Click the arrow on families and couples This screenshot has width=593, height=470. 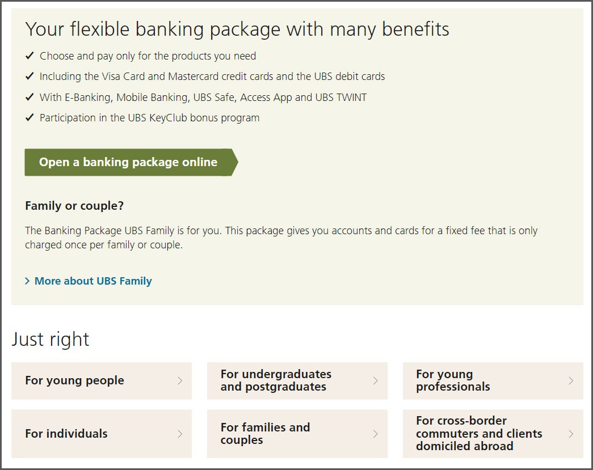[x=375, y=434]
